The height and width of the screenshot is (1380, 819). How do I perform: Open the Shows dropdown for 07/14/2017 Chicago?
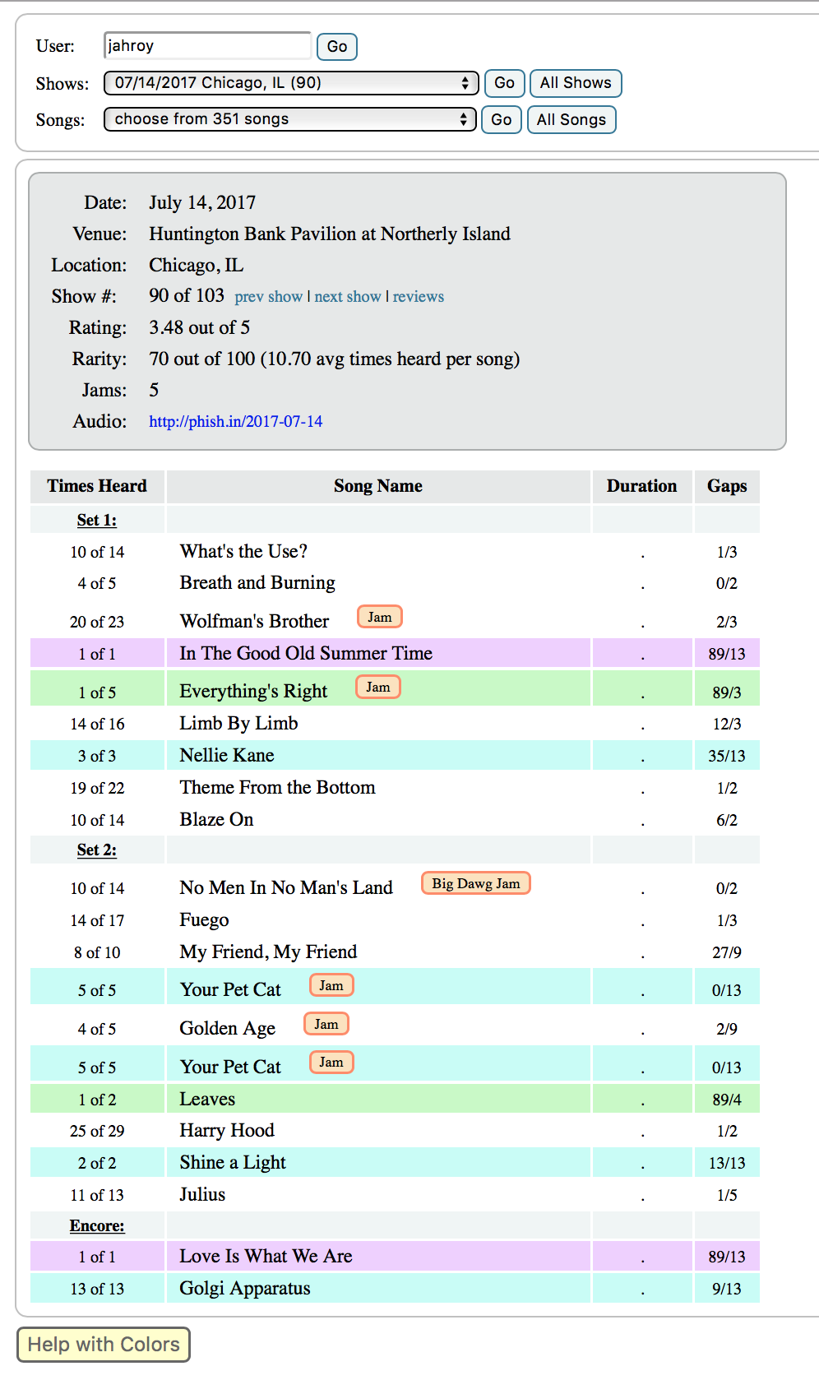point(291,83)
